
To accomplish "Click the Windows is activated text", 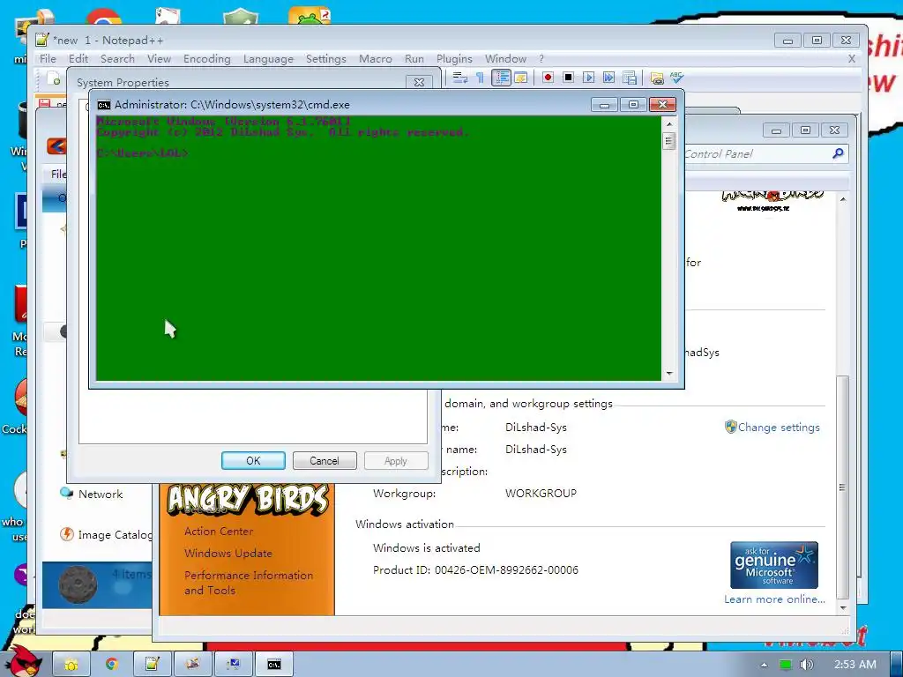I will (426, 548).
